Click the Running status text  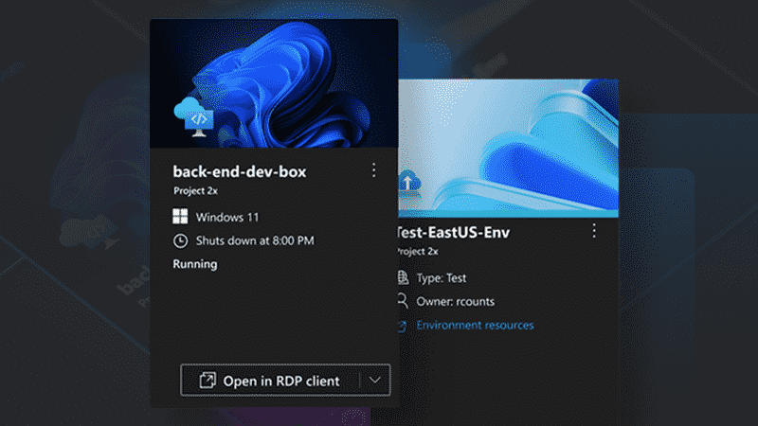click(195, 264)
